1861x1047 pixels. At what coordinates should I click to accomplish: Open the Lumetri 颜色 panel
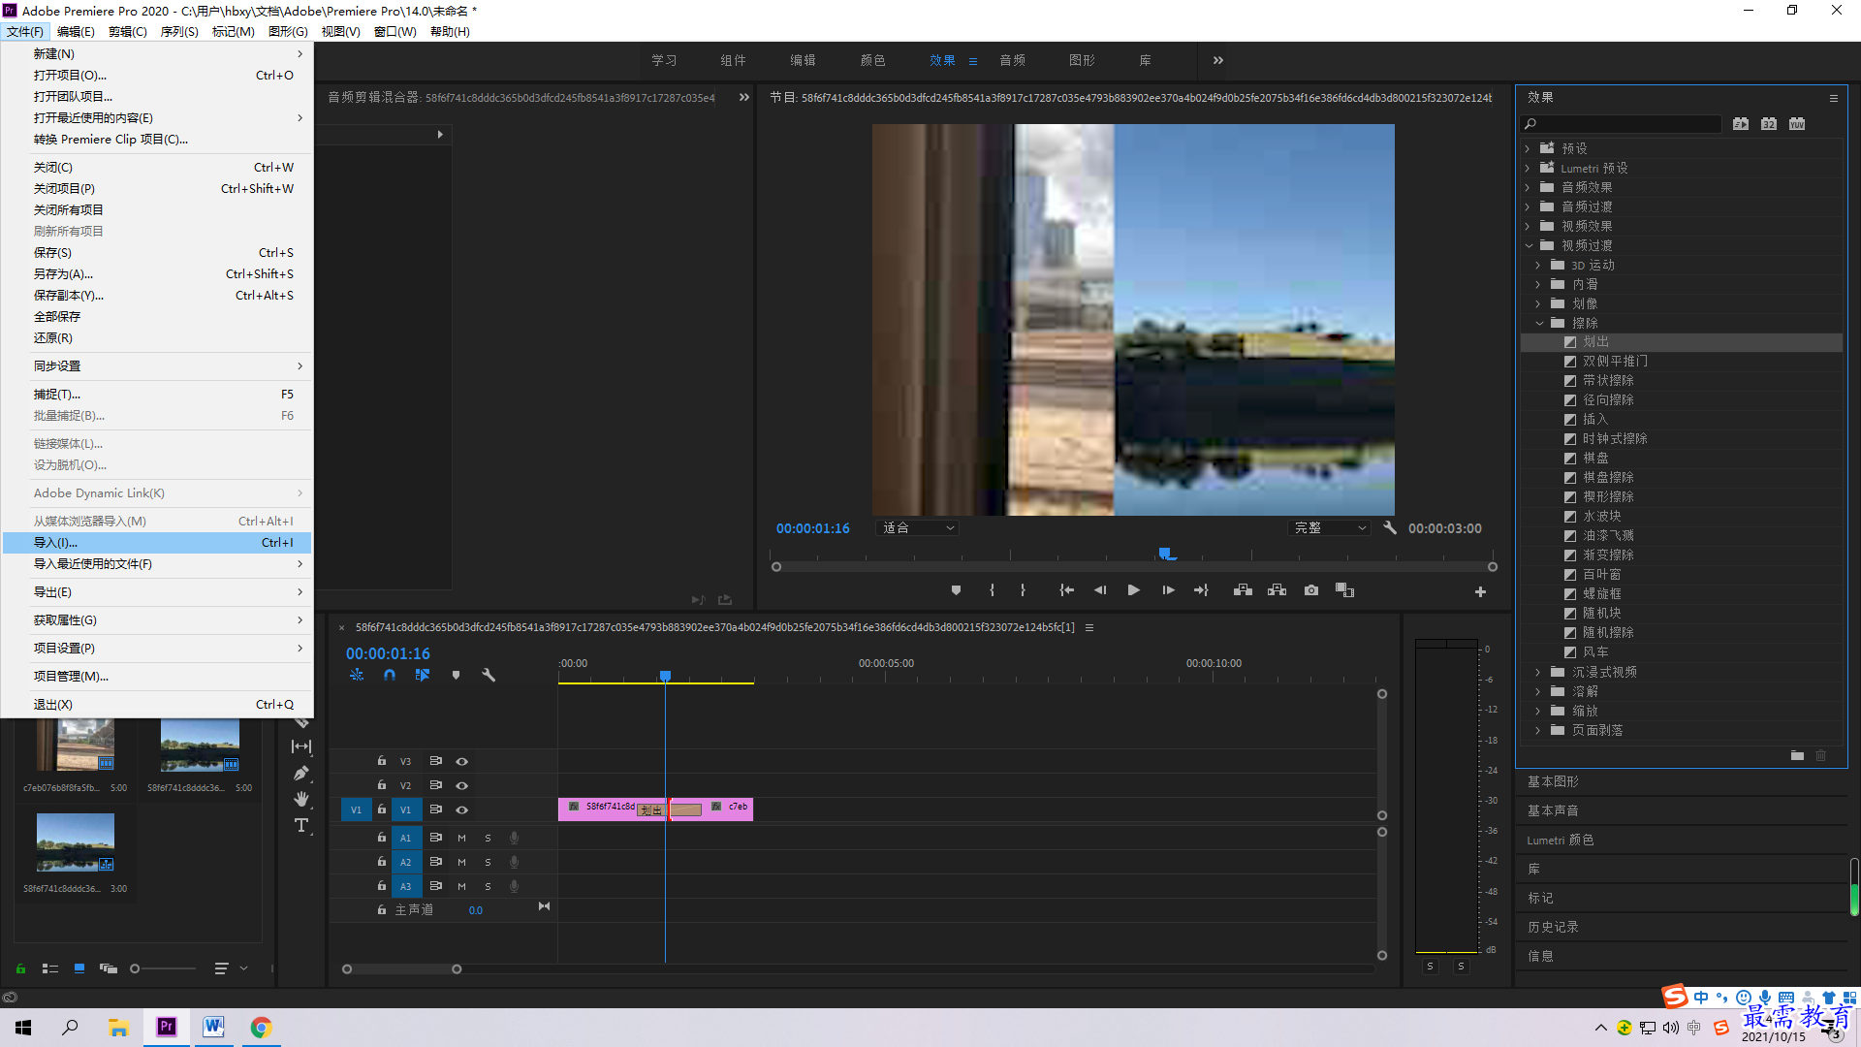(1561, 840)
